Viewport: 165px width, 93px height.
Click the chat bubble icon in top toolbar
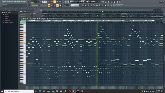click(120, 2)
